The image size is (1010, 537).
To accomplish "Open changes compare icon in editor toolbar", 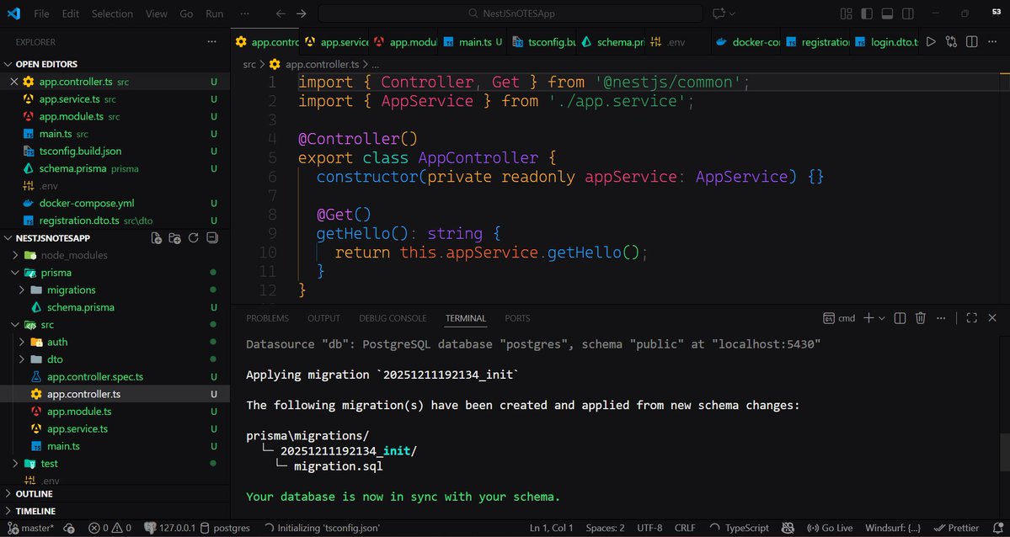I will tap(951, 42).
